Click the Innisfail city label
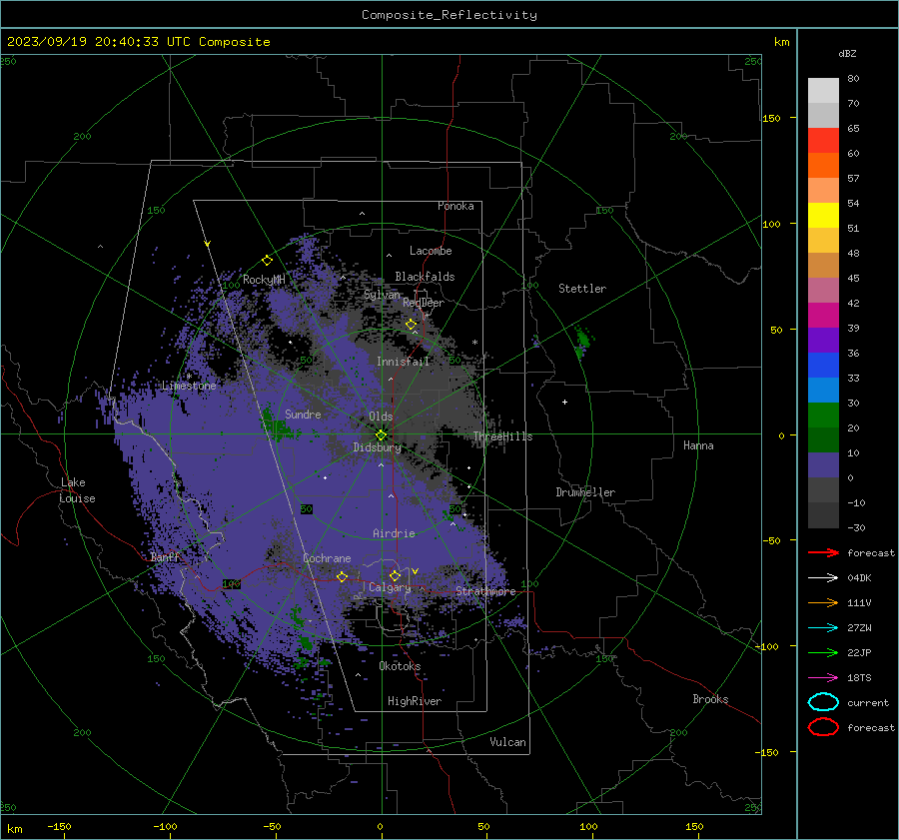The width and height of the screenshot is (899, 840). 403,362
